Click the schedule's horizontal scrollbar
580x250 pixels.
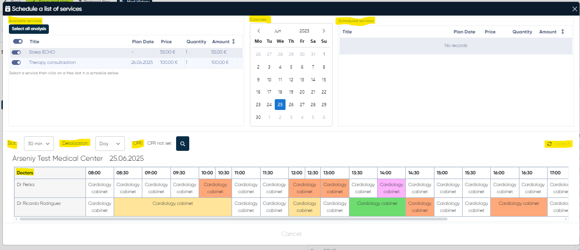click(235, 219)
